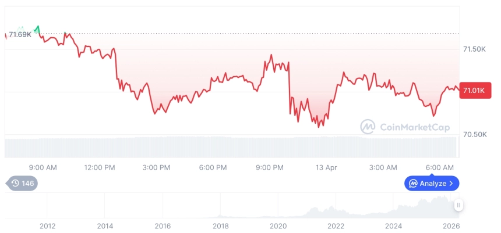Click the CoinMarketCap watermark logo icon
The width and height of the screenshot is (501, 233).
(368, 127)
